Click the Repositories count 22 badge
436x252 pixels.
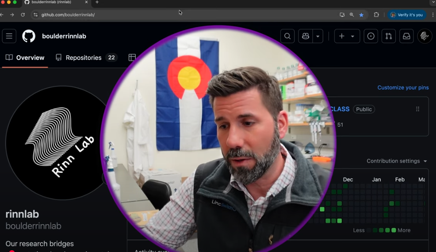coord(111,57)
